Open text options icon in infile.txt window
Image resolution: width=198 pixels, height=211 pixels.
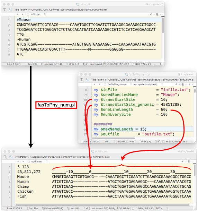(x=5, y=10)
